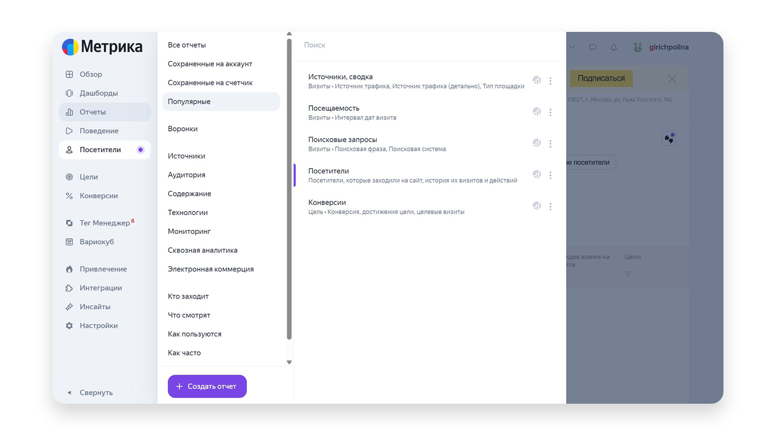Click chart icon for Посетители report
This screenshot has width=776, height=436.
(x=537, y=174)
